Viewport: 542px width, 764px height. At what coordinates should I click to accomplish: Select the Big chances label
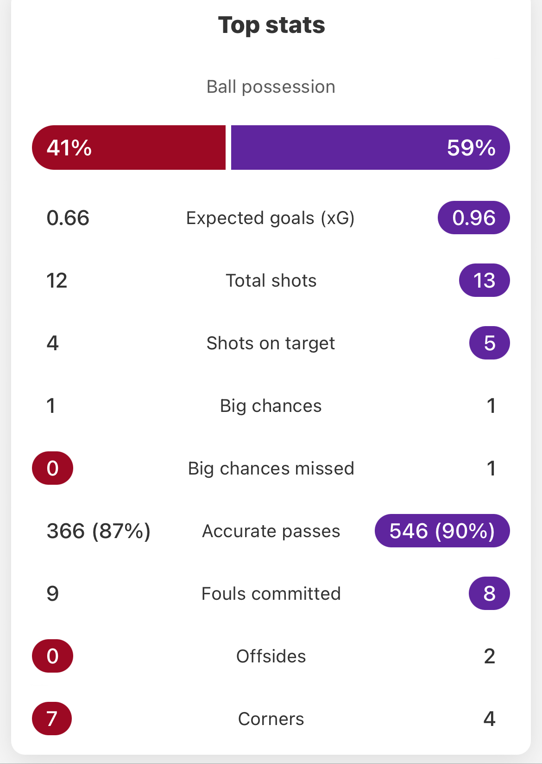pyautogui.click(x=271, y=406)
